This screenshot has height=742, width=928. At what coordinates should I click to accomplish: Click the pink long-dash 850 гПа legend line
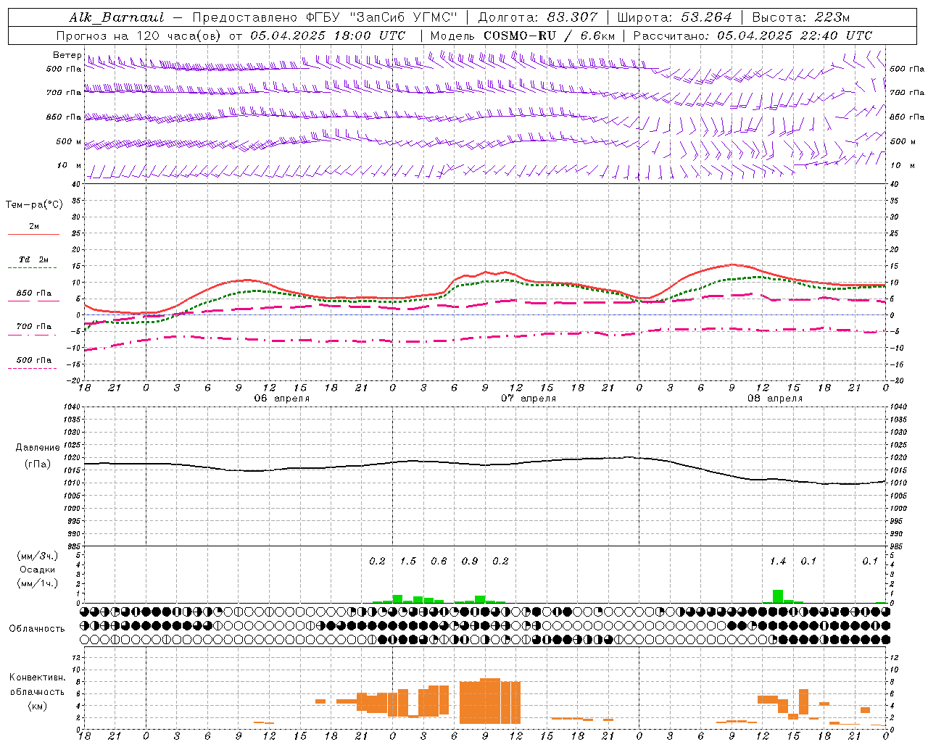point(33,301)
